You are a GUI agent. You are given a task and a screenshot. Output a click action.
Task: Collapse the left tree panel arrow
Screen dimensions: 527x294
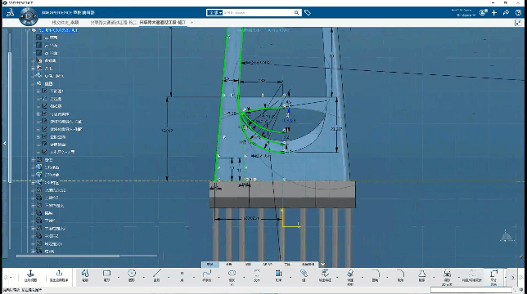coord(5,143)
